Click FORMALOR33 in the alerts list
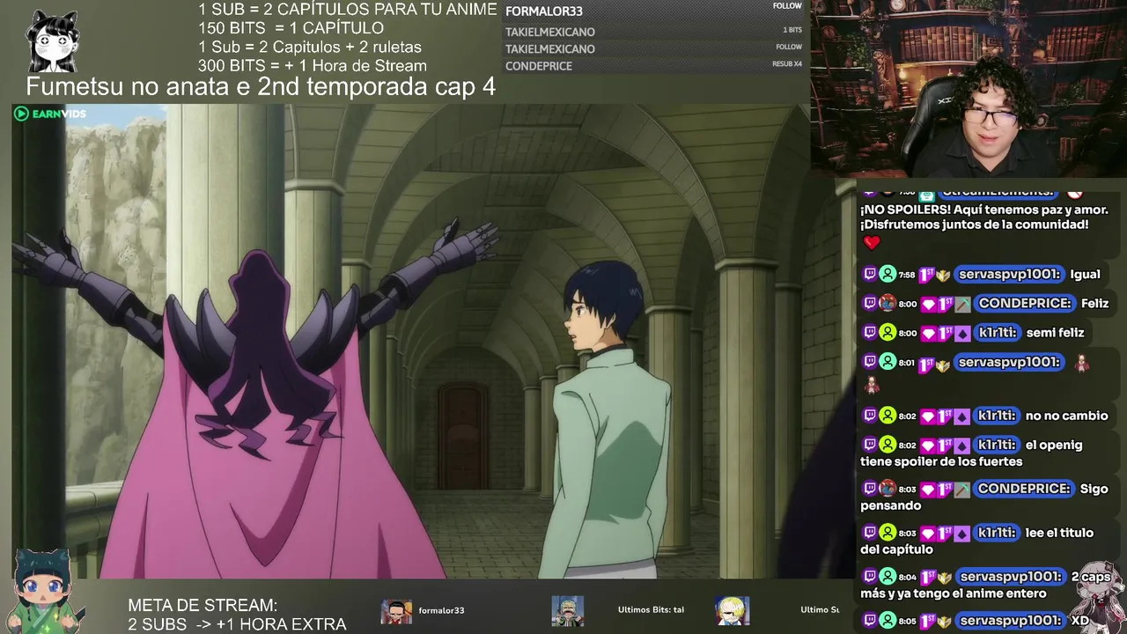Image resolution: width=1127 pixels, height=634 pixels. (544, 11)
